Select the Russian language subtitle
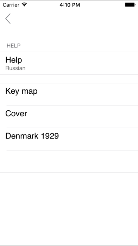138x246 pixels. pos(15,68)
